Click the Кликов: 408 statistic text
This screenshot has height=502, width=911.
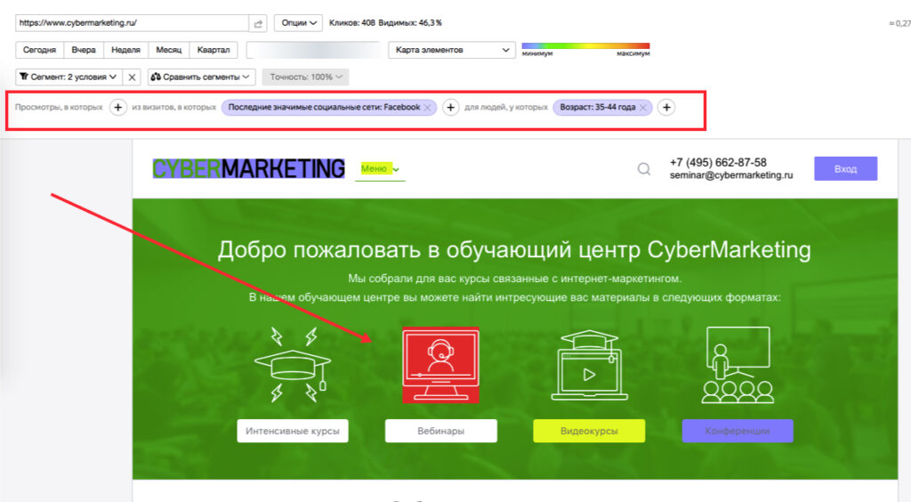(352, 23)
